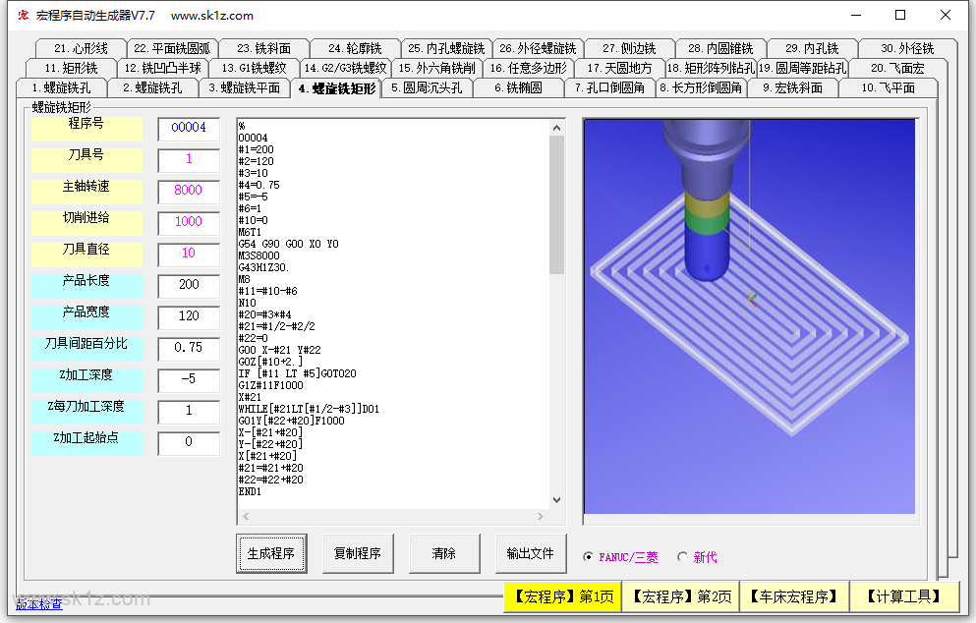This screenshot has height=623, width=976.
Task: Open the 【车床宏程序】 page button
Action: 794,596
